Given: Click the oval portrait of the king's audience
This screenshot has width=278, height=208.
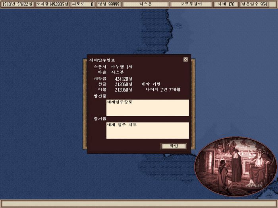Looking at the screenshot, I should (x=236, y=167).
